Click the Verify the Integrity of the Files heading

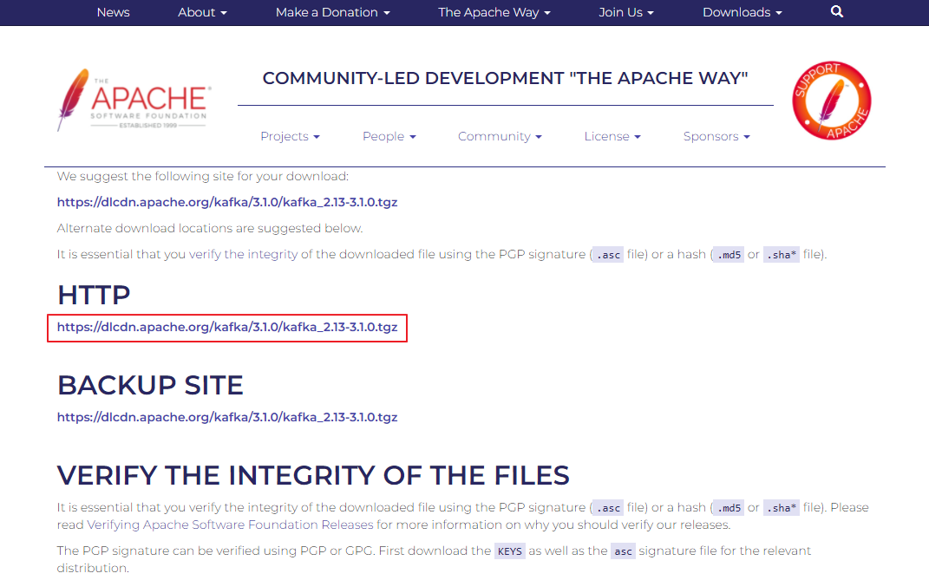click(313, 475)
